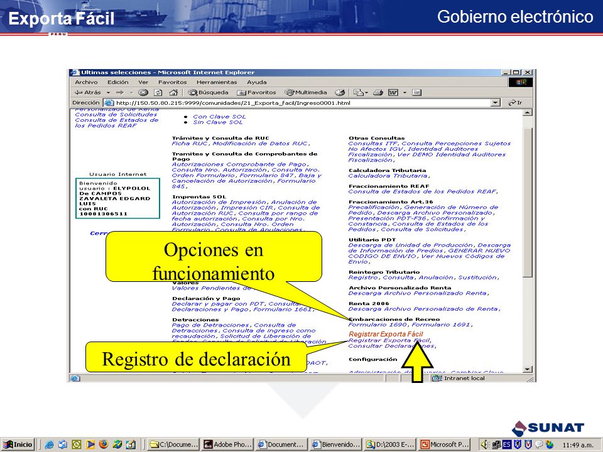Click the volume speaker icon in the system tray
Screen dimensions: 603x452
pos(484,444)
